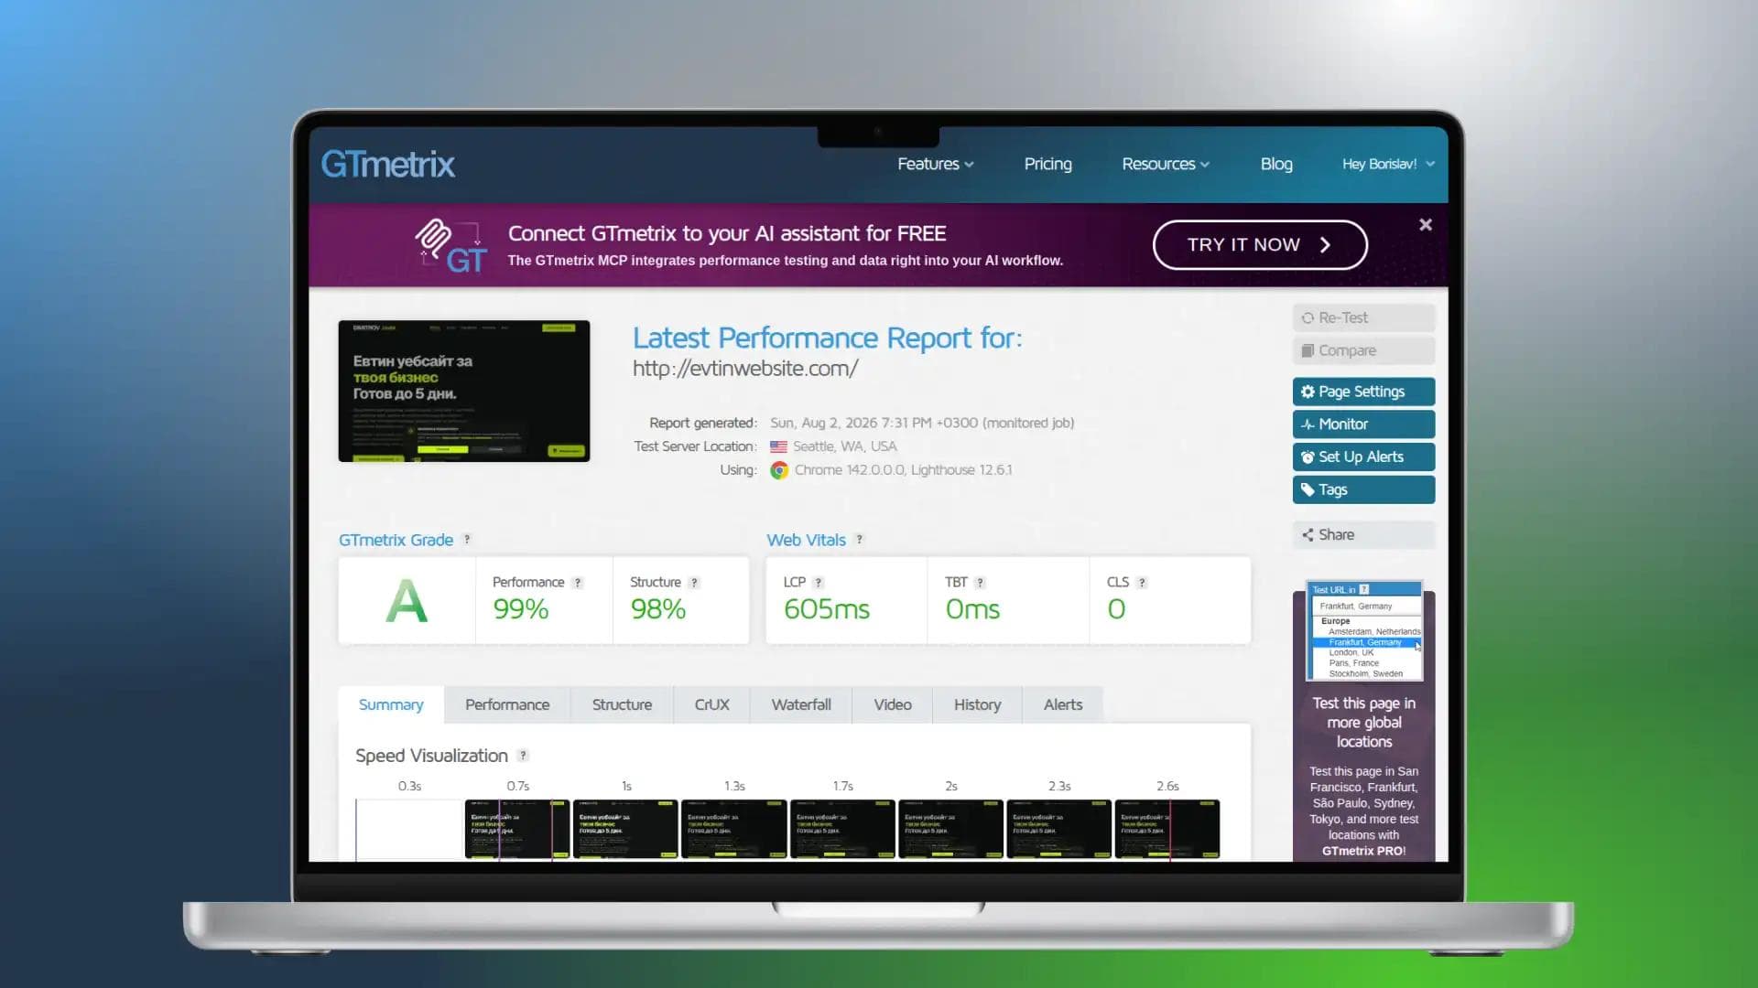The height and width of the screenshot is (988, 1758).
Task: Open the http://evtinwebsite.com/ URL link
Action: (745, 369)
